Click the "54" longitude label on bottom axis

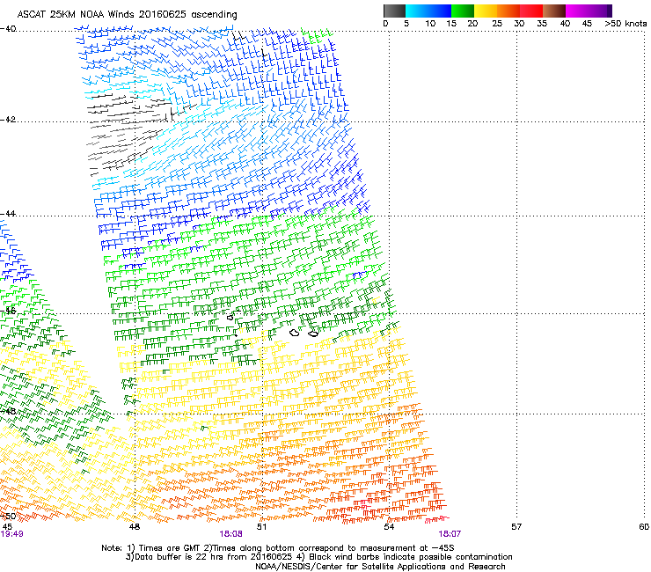click(389, 527)
